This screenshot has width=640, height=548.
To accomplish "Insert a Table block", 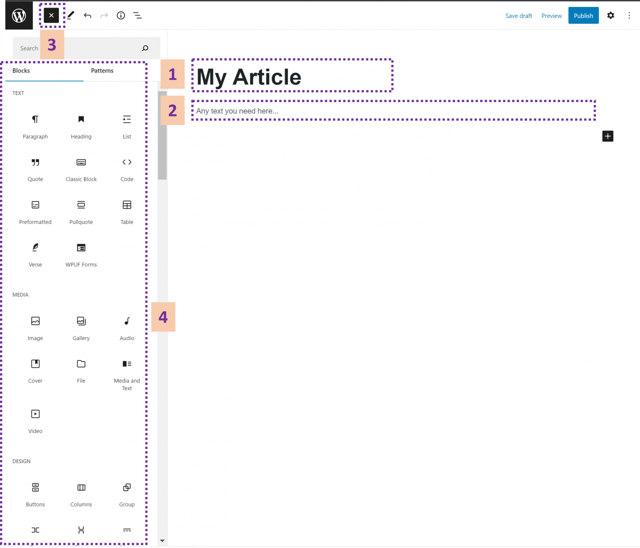I will click(x=127, y=213).
